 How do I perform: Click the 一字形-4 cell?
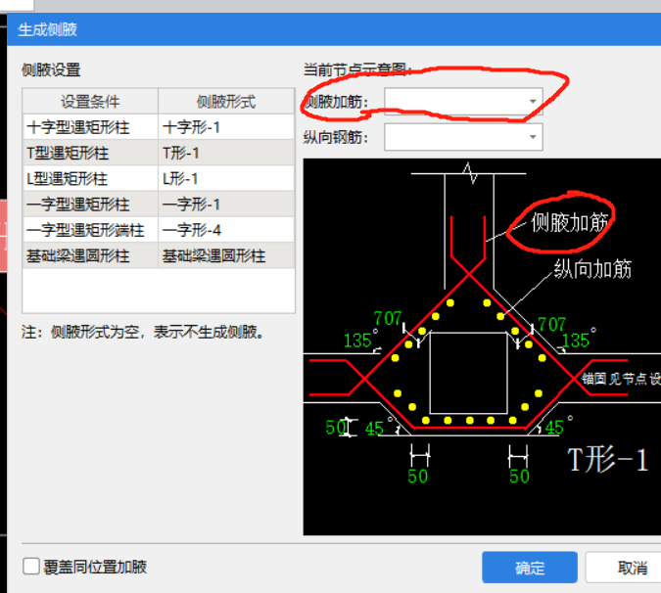pyautogui.click(x=226, y=230)
